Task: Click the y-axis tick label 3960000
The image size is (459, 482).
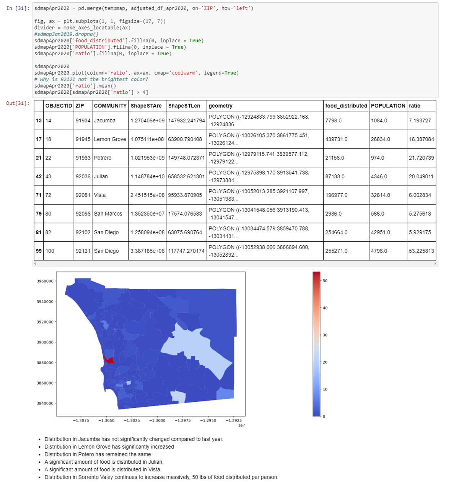Action: [x=45, y=281]
